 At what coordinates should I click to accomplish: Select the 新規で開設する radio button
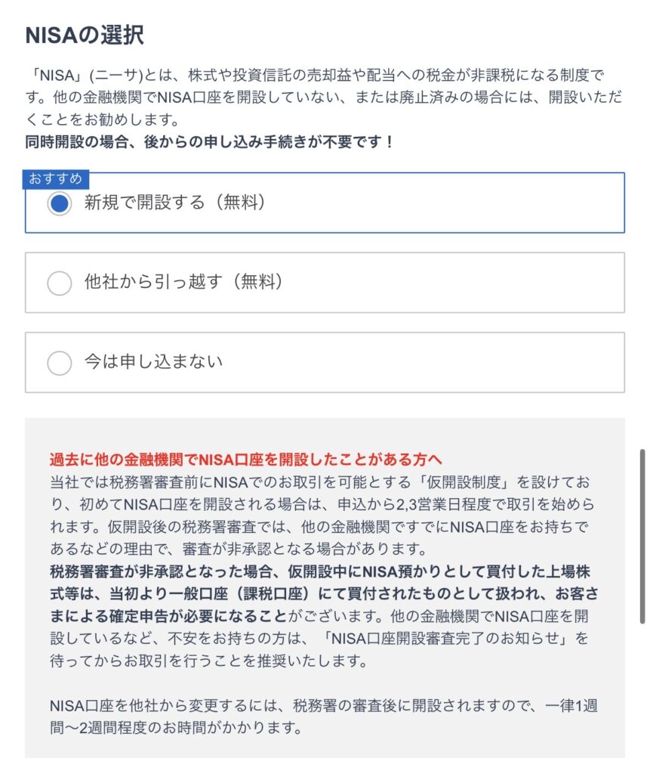coord(60,203)
